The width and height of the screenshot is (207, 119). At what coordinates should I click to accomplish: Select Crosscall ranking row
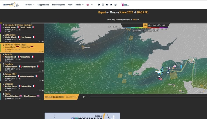[22, 87]
